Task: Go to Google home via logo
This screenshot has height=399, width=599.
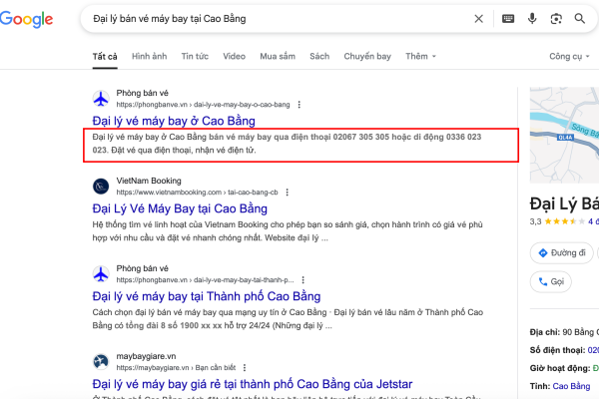Action: tap(35, 19)
